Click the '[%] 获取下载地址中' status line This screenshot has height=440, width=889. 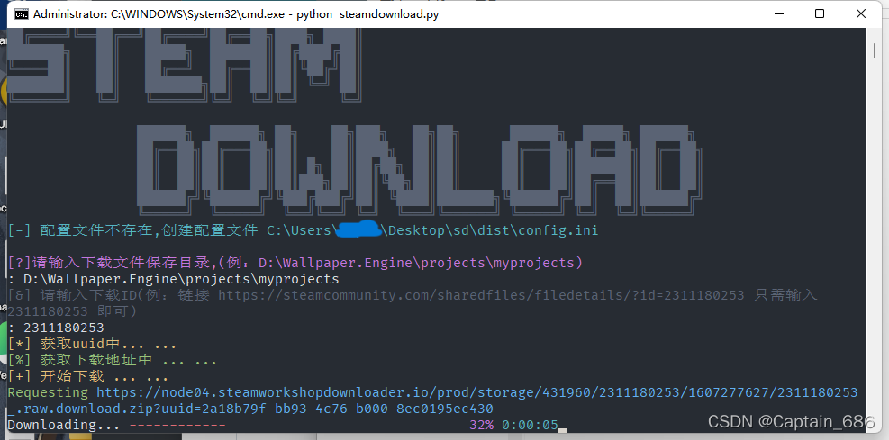113,360
